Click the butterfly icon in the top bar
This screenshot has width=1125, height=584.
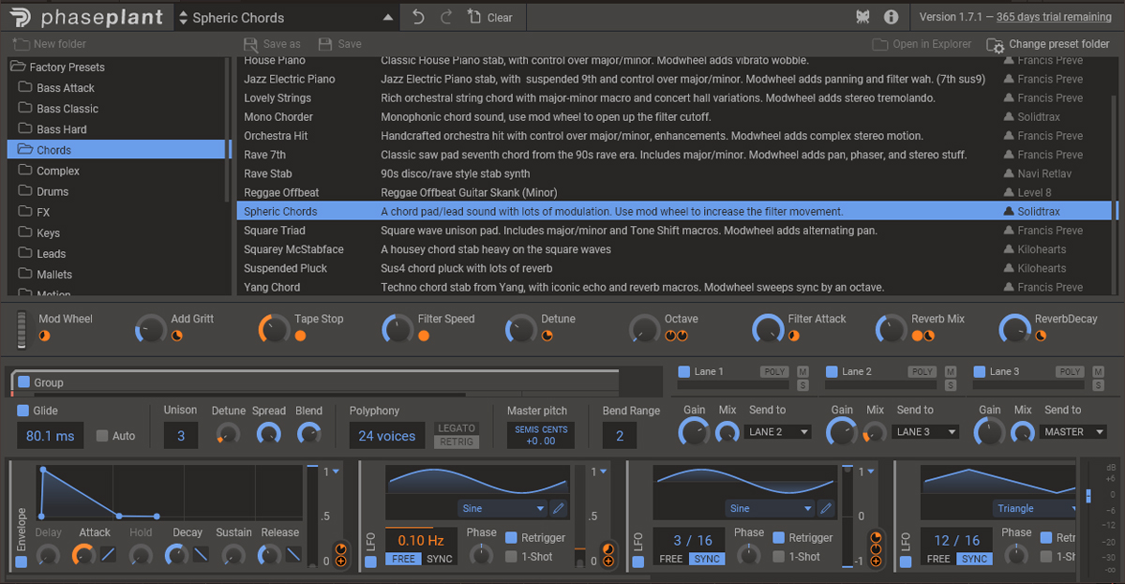click(863, 17)
